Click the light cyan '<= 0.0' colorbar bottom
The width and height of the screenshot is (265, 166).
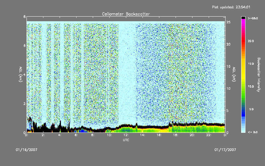click(x=243, y=131)
